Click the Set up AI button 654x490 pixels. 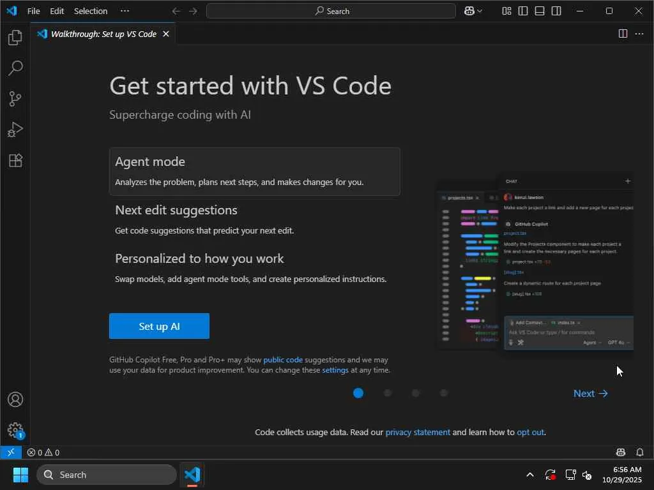pyautogui.click(x=159, y=326)
